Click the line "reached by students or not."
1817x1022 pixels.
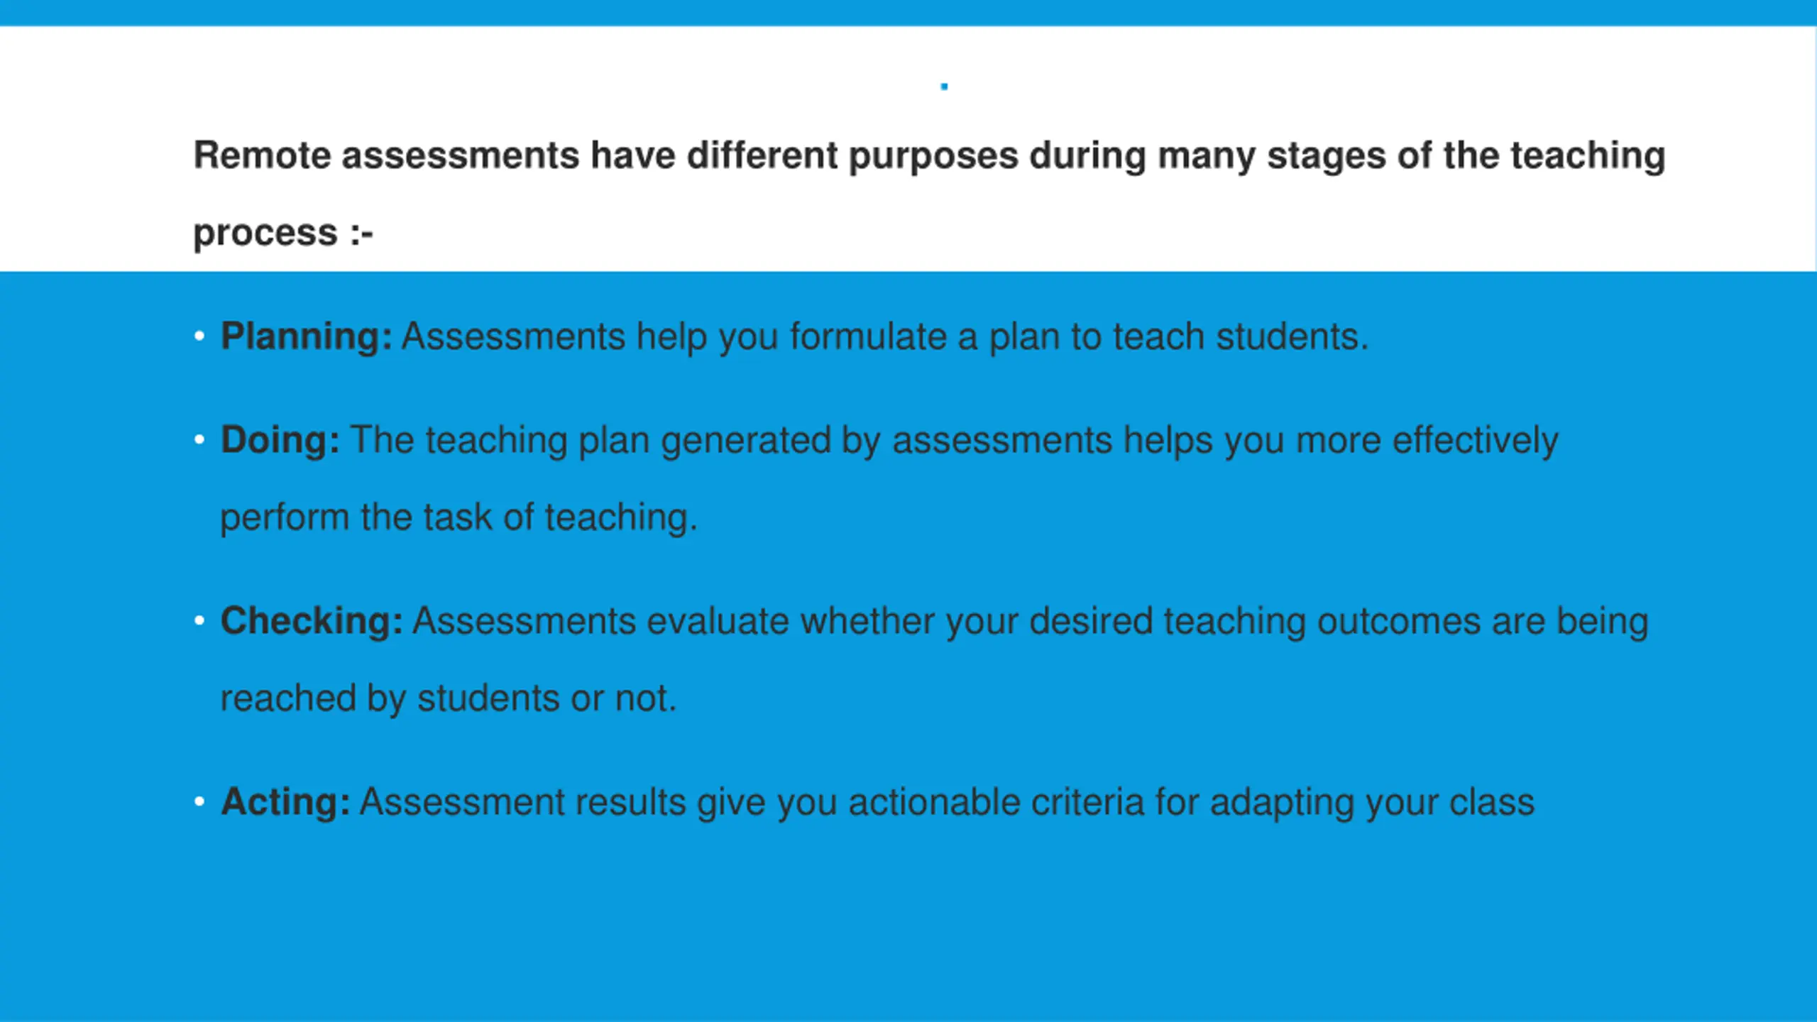click(x=449, y=698)
